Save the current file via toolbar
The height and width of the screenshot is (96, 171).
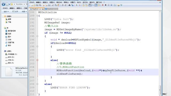37,5
